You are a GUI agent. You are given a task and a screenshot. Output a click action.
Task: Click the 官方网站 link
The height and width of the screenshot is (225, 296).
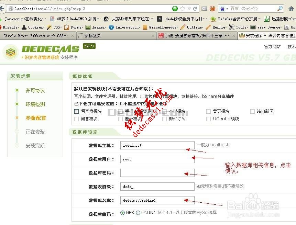pos(272,46)
